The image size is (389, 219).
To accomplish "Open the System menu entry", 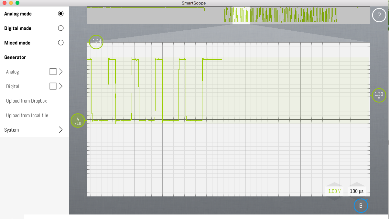I will [34, 130].
